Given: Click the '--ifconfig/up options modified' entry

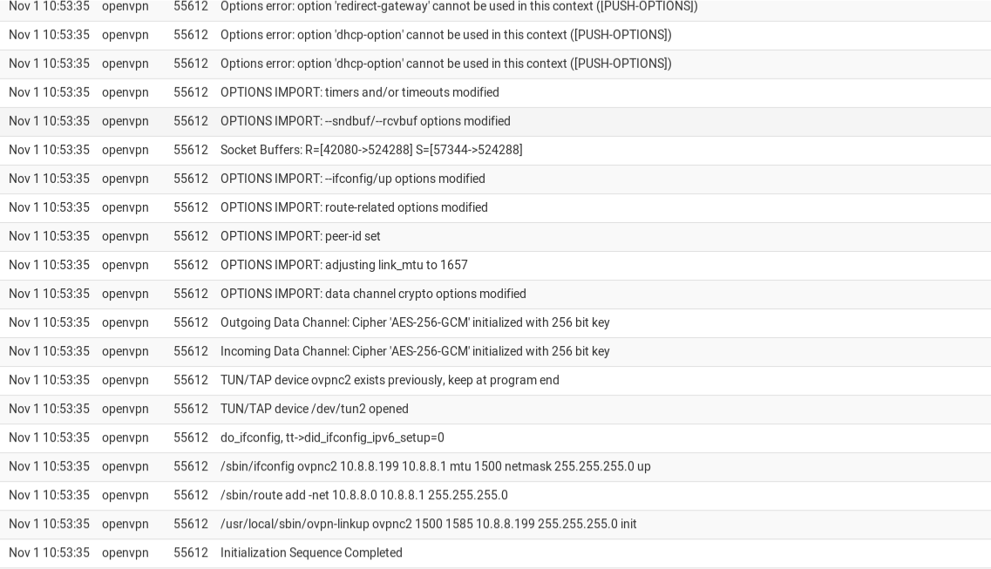Looking at the screenshot, I should tap(352, 179).
